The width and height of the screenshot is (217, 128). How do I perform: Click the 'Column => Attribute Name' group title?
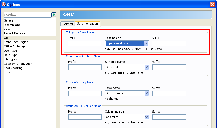(84, 56)
